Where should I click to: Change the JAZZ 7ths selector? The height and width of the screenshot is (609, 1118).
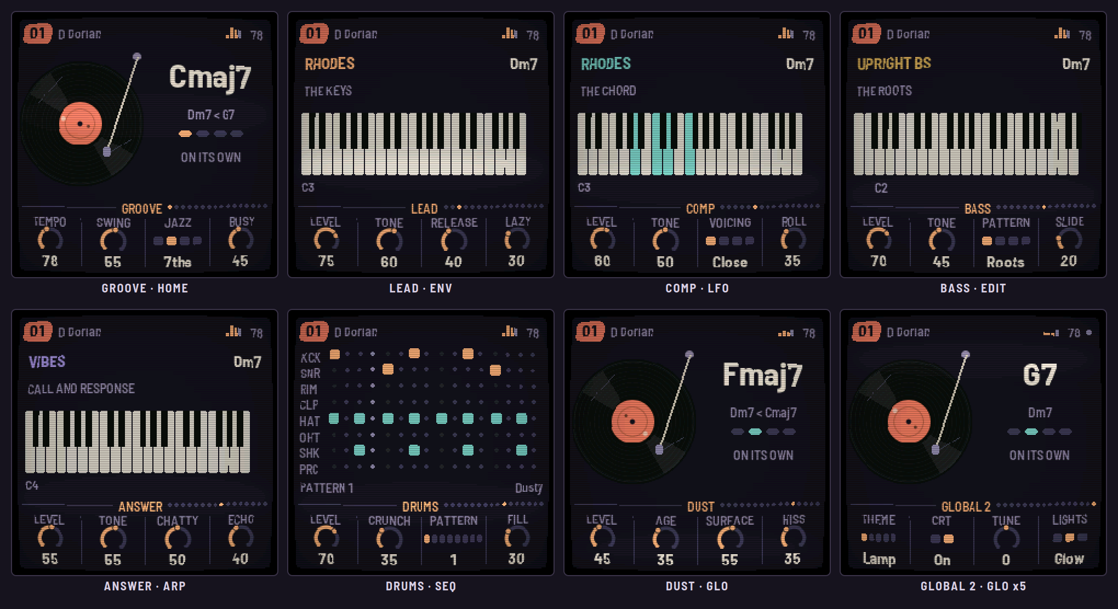(178, 241)
